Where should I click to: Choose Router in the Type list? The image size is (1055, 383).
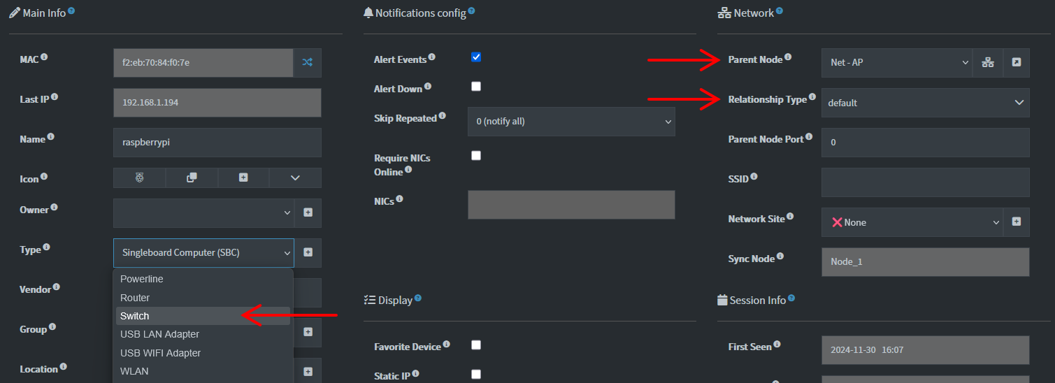pyautogui.click(x=203, y=298)
